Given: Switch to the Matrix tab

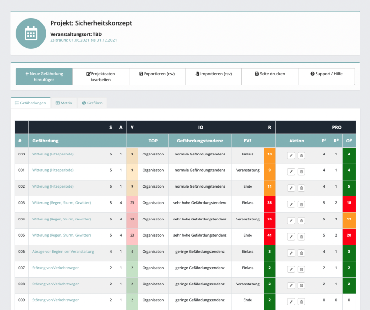Looking at the screenshot, I should pos(64,103).
